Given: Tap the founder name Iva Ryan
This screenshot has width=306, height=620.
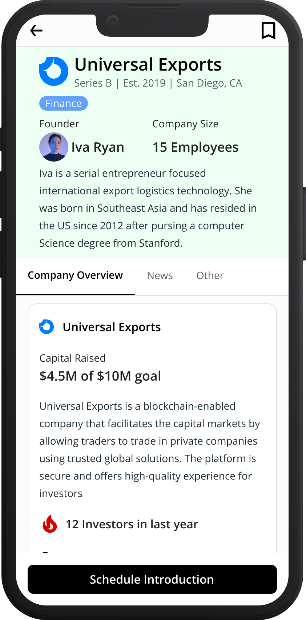Looking at the screenshot, I should tap(98, 147).
